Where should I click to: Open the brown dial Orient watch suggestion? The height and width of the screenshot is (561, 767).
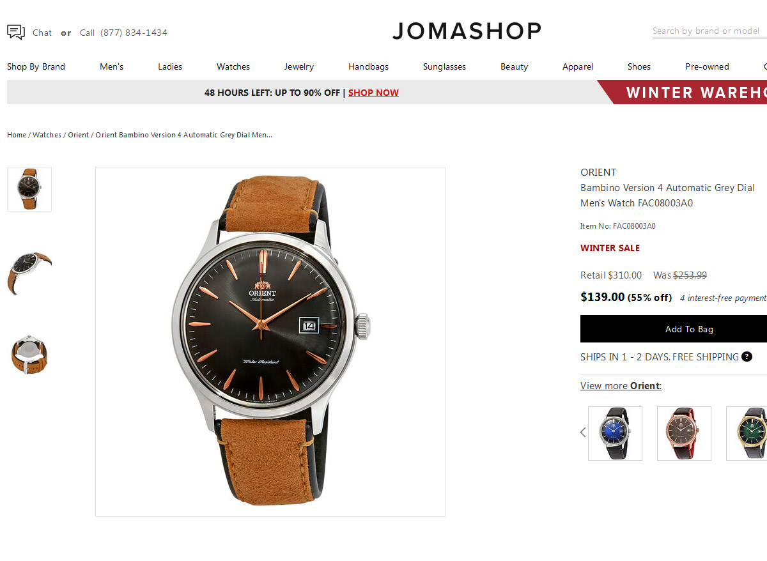[684, 433]
